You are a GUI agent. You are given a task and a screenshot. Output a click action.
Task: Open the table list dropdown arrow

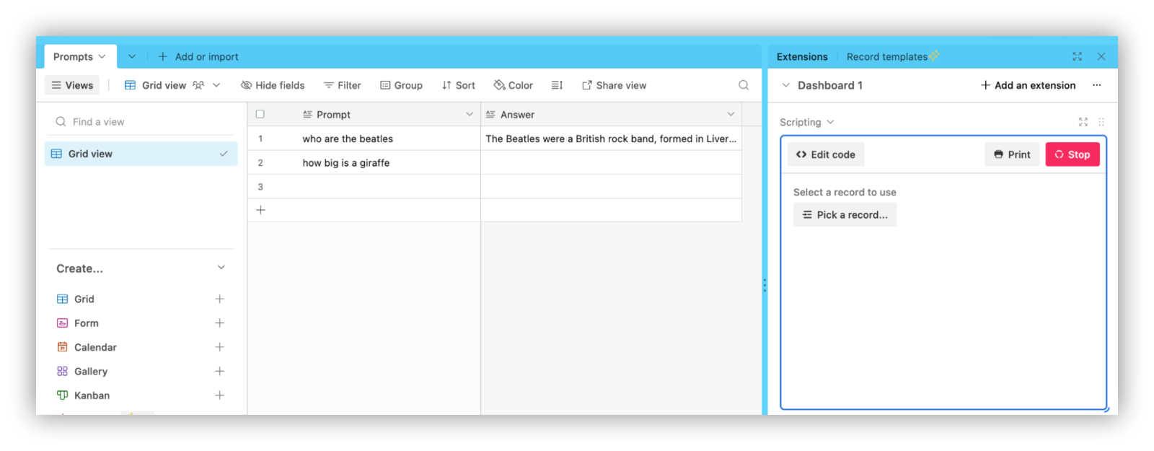click(x=132, y=56)
